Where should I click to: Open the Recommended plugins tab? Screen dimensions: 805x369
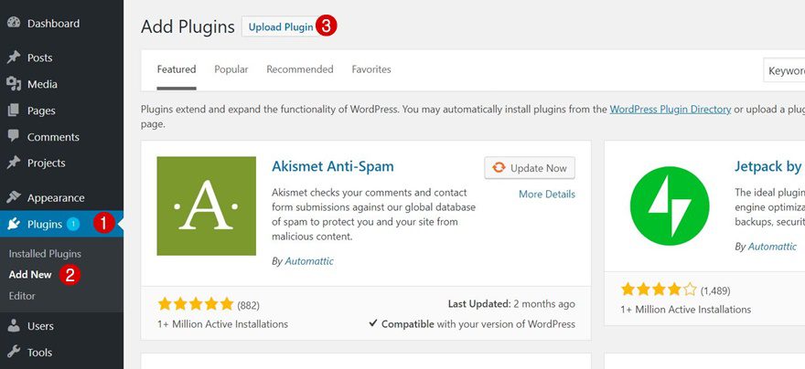[x=300, y=69]
